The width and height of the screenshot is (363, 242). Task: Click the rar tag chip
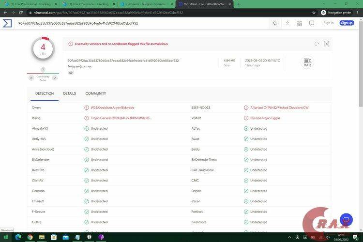(71, 73)
